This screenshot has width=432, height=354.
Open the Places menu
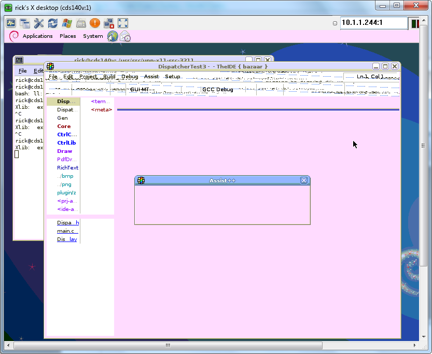coord(68,36)
